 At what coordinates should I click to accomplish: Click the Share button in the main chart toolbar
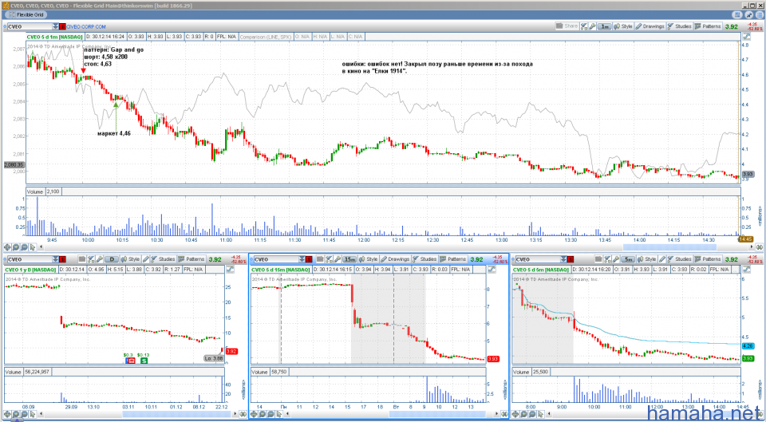point(567,26)
